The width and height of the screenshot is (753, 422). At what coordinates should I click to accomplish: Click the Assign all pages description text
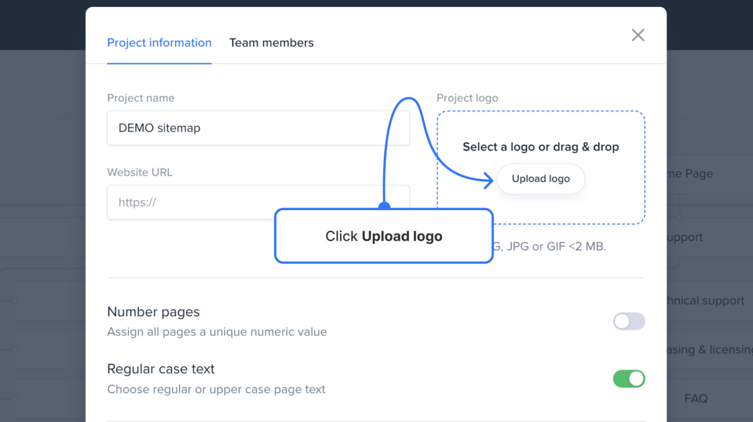(x=217, y=331)
